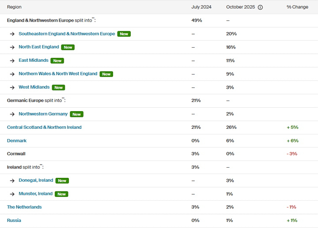Image resolution: width=318 pixels, height=229 pixels.
Task: Click the info icon beside October 2025
Action: (260, 7)
